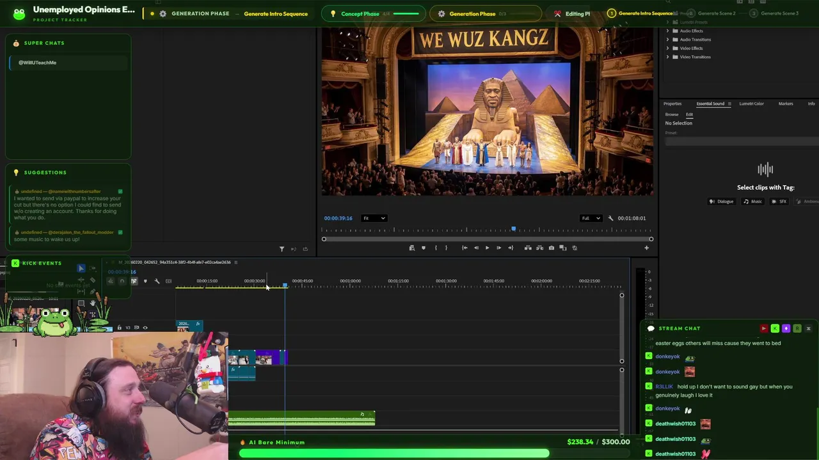Click the R3LLIK chat username
The width and height of the screenshot is (819, 460).
(664, 387)
